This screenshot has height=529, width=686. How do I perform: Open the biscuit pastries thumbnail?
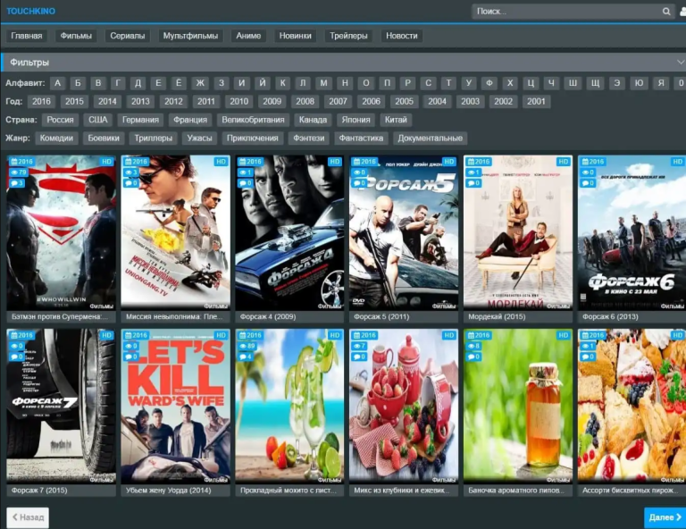click(632, 406)
